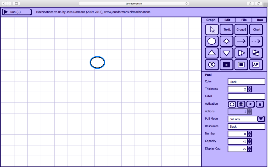268x167 pixels.
Task: Increase the Capacity value
Action: pos(249,140)
